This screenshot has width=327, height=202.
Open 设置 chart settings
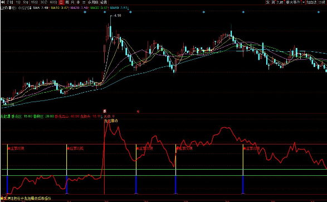point(104,2)
